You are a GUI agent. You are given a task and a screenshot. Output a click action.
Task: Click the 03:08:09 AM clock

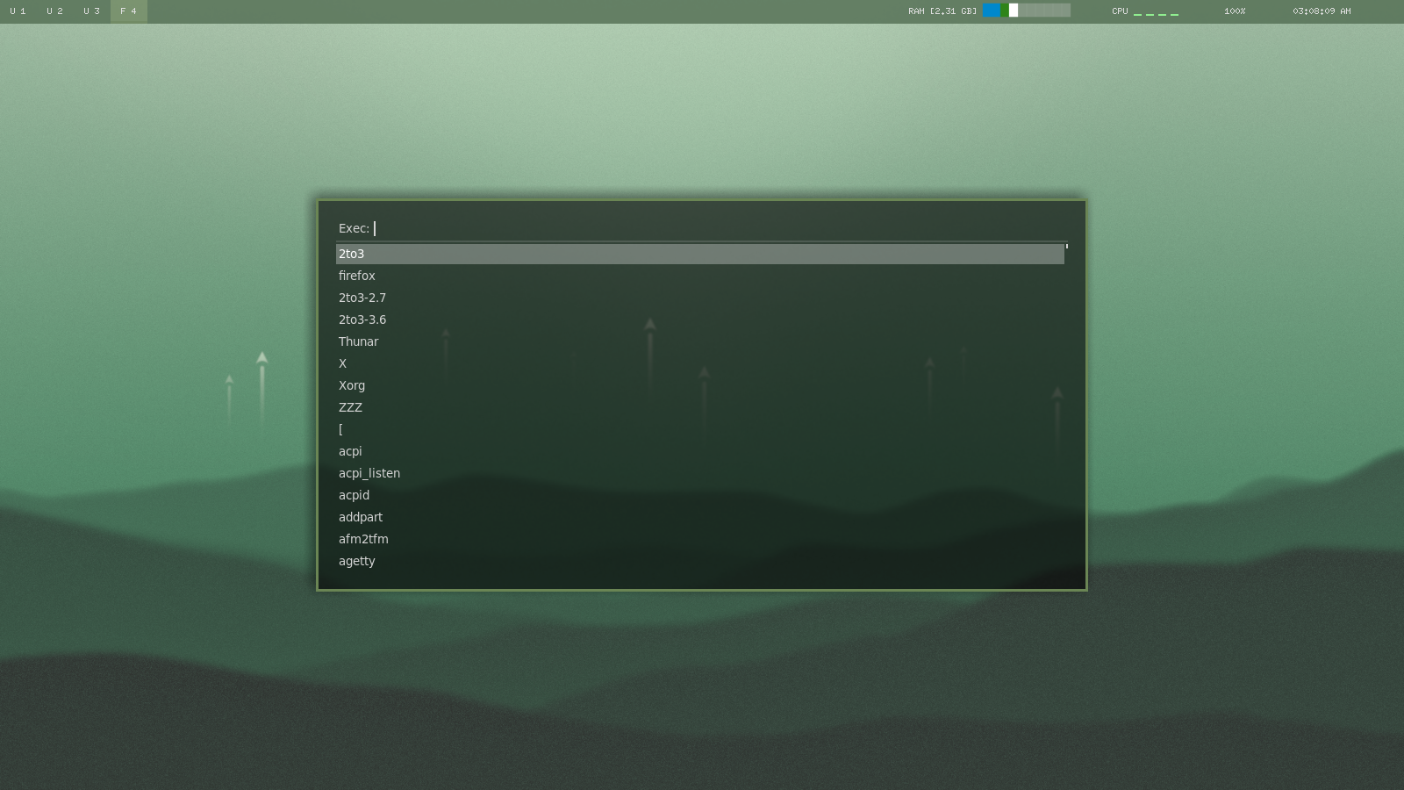pos(1322,11)
